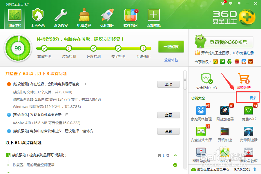The width and height of the screenshot is (261, 174).
Task: Click the upgrade arrow next to version 9.7.0.2001
Action: (x=255, y=169)
